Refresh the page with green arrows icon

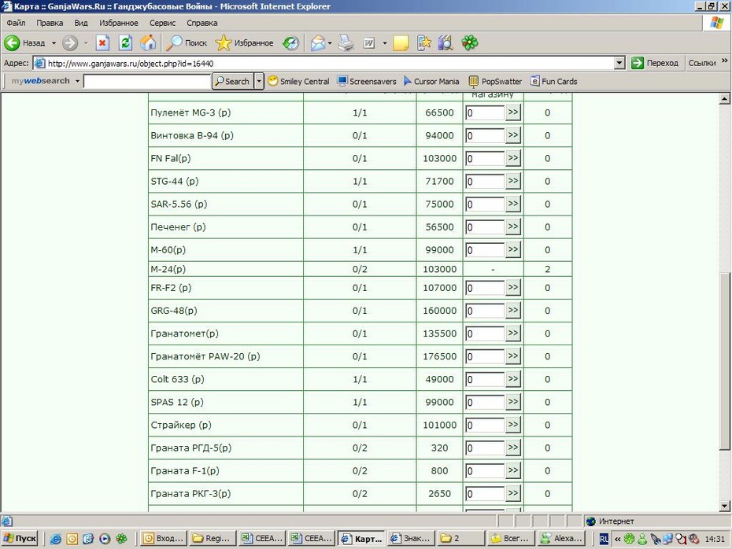coord(125,43)
